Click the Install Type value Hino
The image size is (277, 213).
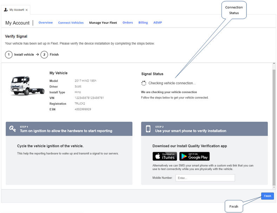(78, 92)
